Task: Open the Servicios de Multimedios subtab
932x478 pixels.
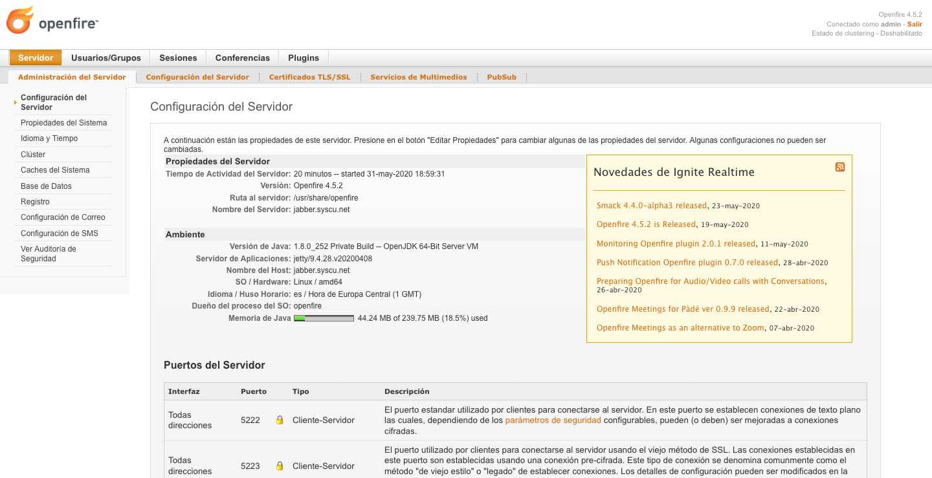Action: (x=419, y=77)
